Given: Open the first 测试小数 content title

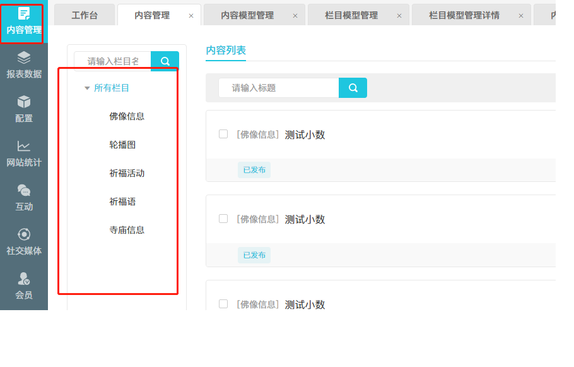Looking at the screenshot, I should point(305,135).
